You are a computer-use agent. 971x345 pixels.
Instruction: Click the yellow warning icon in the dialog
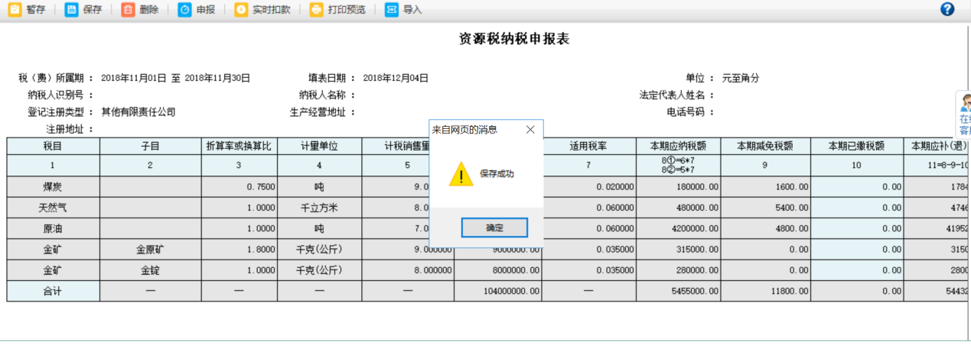pyautogui.click(x=461, y=174)
